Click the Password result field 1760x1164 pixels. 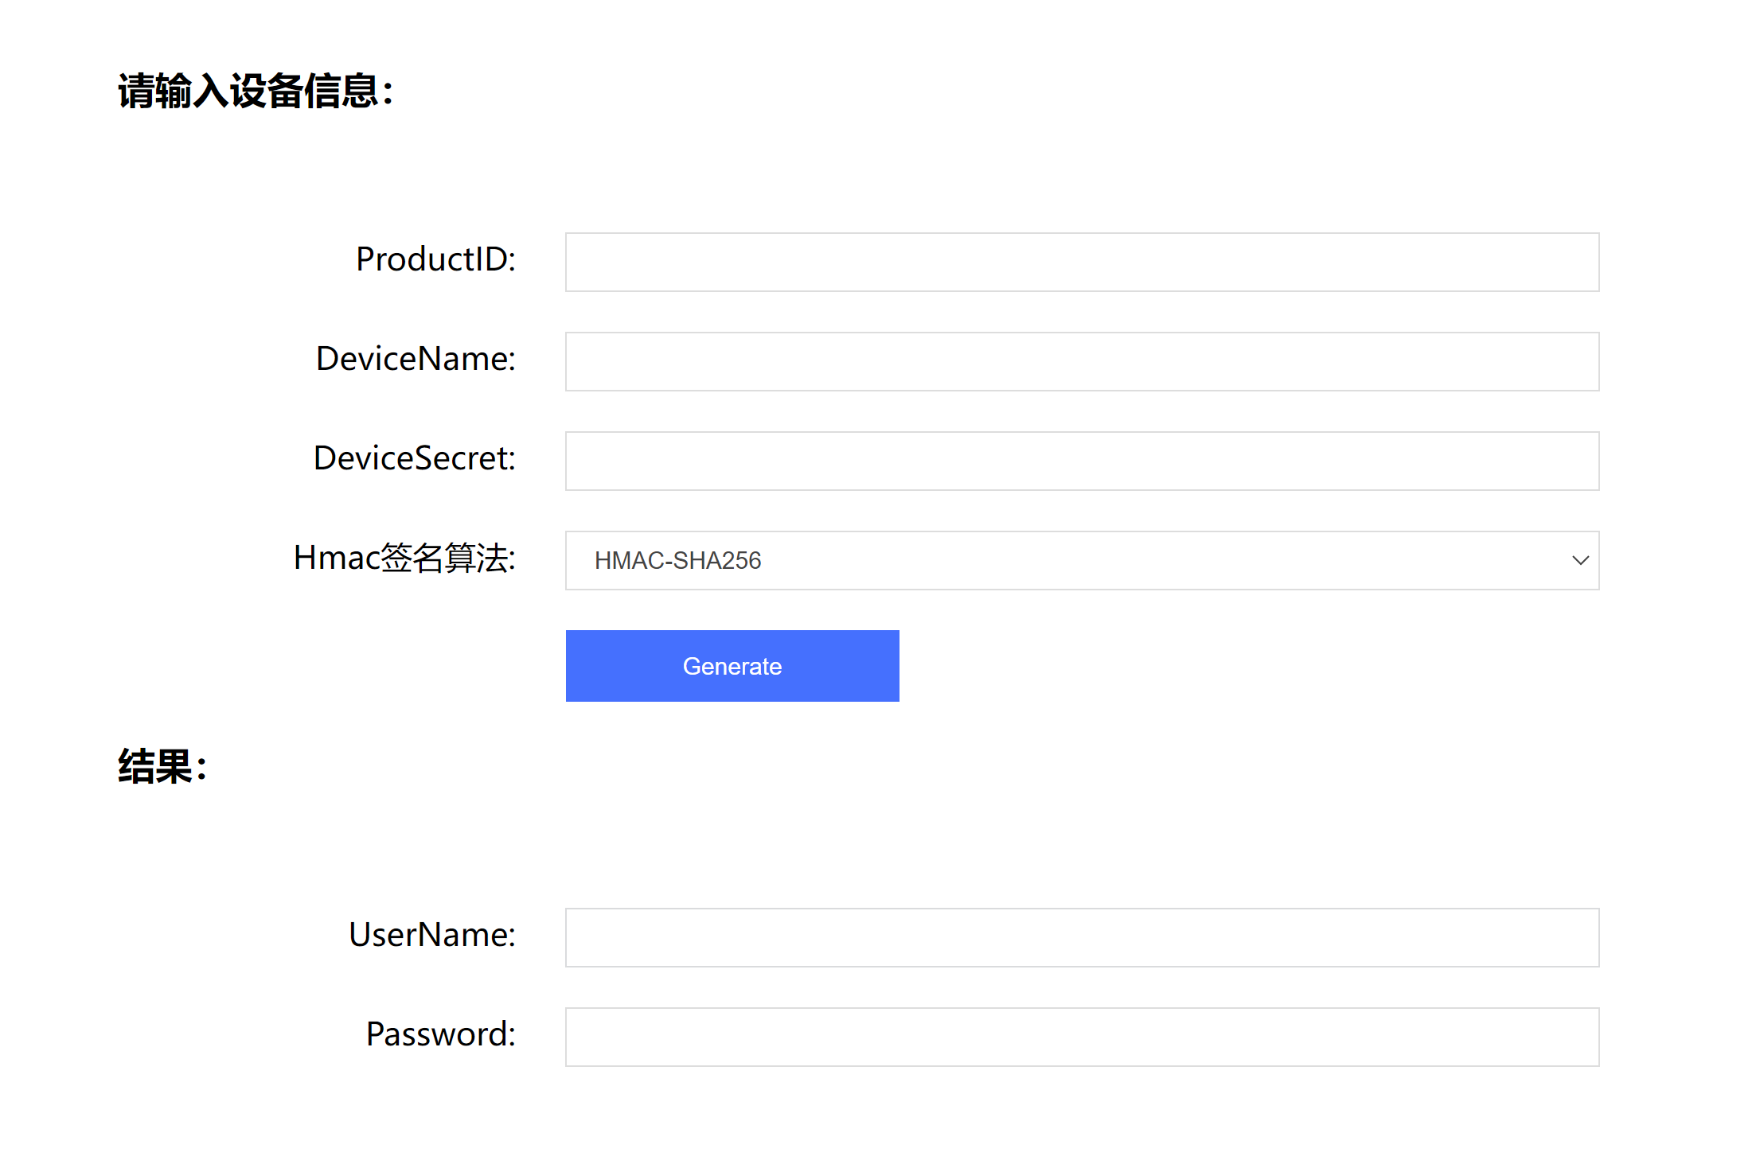click(1082, 1037)
